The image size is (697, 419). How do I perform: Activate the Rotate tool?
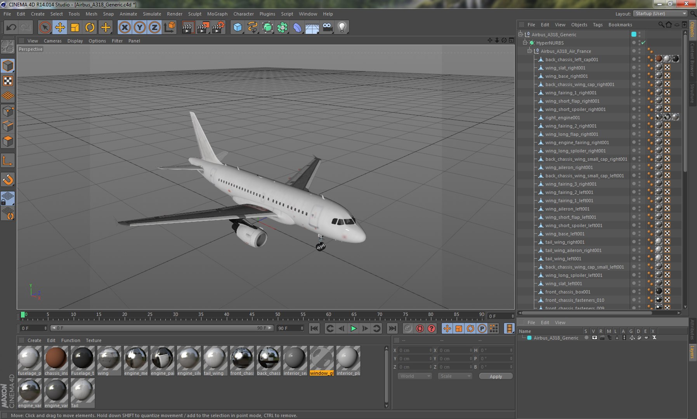point(90,27)
